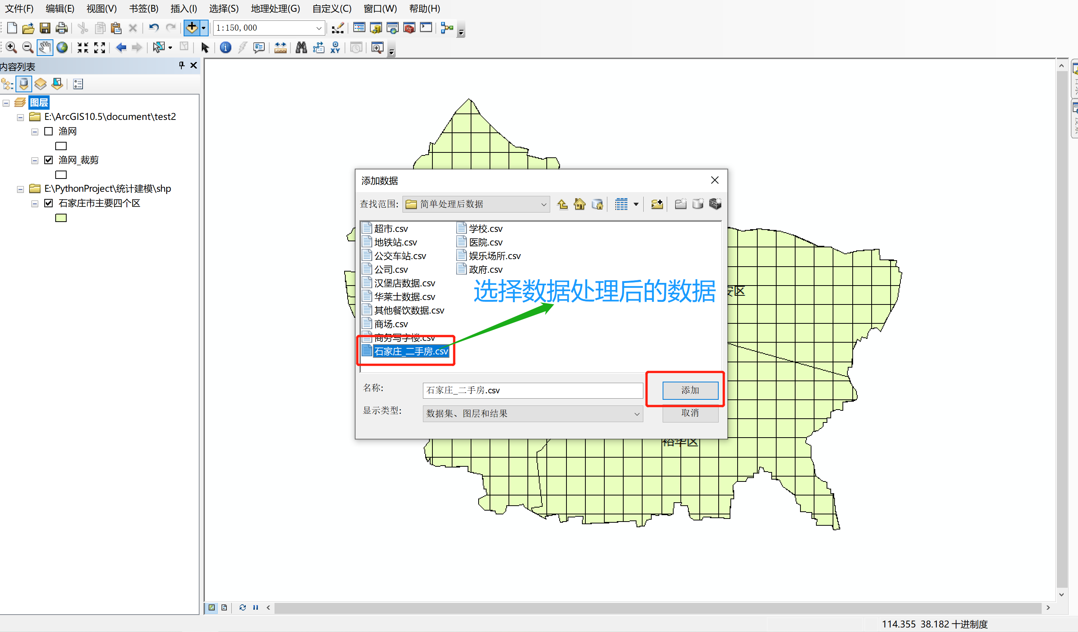Open the 编辑(E) menu
The height and width of the screenshot is (632, 1078).
pos(60,9)
